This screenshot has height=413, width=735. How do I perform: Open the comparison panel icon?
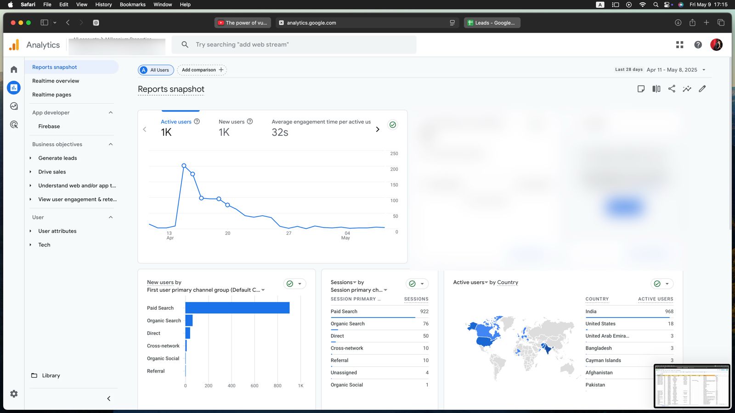[x=656, y=89]
